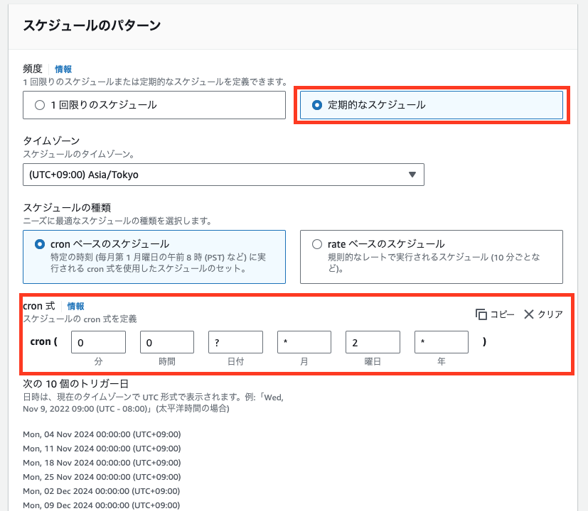The height and width of the screenshot is (511, 588).
Task: Click the スケジュールのパターン section heading
Action: [92, 26]
